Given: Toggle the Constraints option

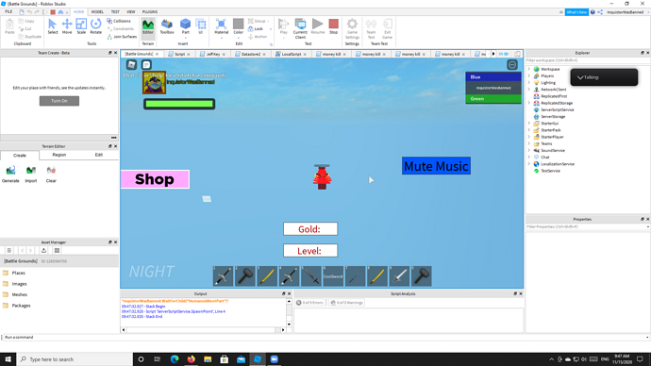Looking at the screenshot, I should tap(121, 28).
